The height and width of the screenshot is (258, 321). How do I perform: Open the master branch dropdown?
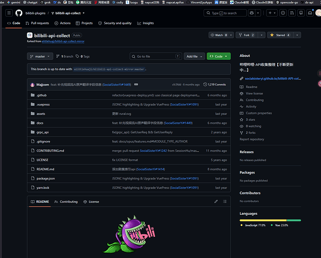[40, 56]
